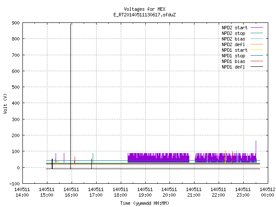Click the red NPD1 bias legend line sample
This screenshot has height=207, width=276.
tap(257, 61)
